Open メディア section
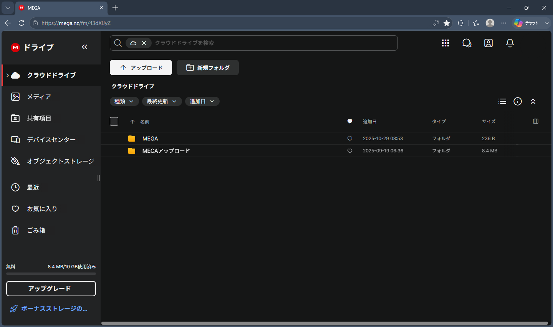Screen dimensions: 553x327 [x=51, y=97]
